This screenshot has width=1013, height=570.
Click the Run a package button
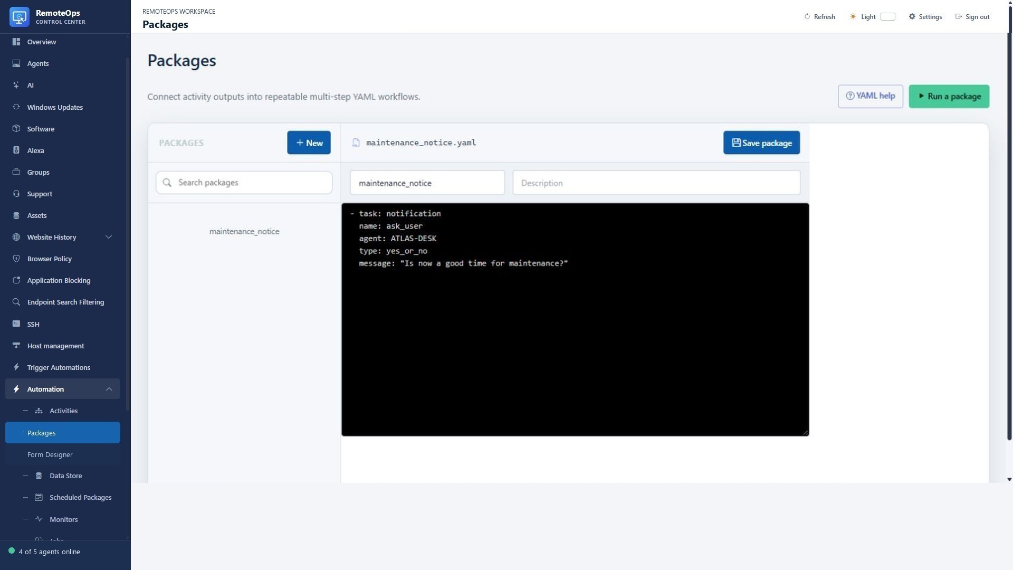[949, 97]
